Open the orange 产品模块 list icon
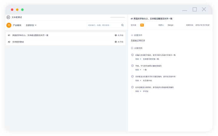 point(9,25)
